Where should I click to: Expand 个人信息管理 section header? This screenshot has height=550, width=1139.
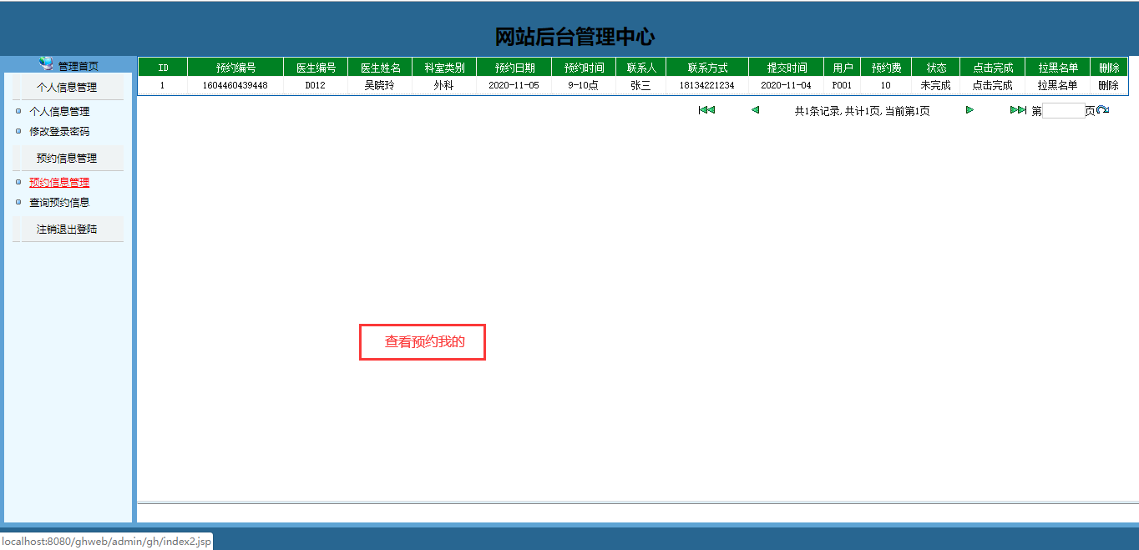67,87
